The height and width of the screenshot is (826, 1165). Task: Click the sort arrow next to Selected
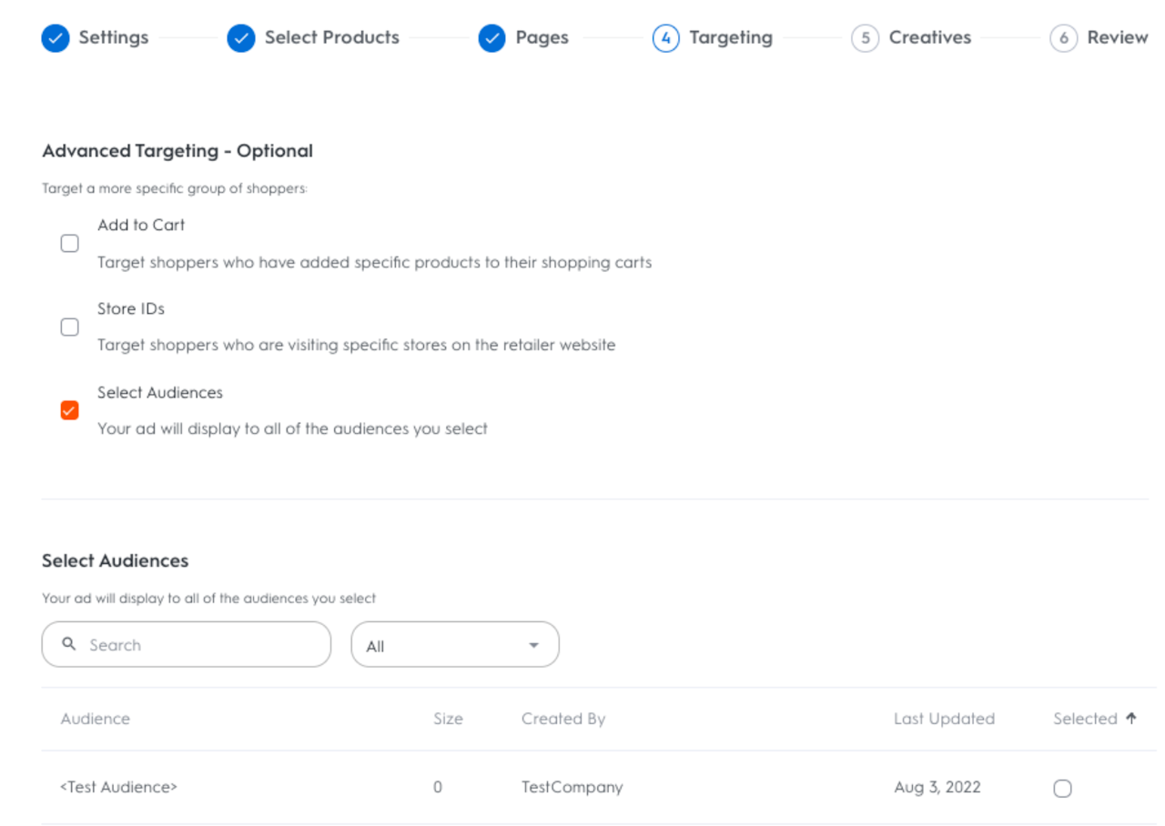pyautogui.click(x=1131, y=718)
